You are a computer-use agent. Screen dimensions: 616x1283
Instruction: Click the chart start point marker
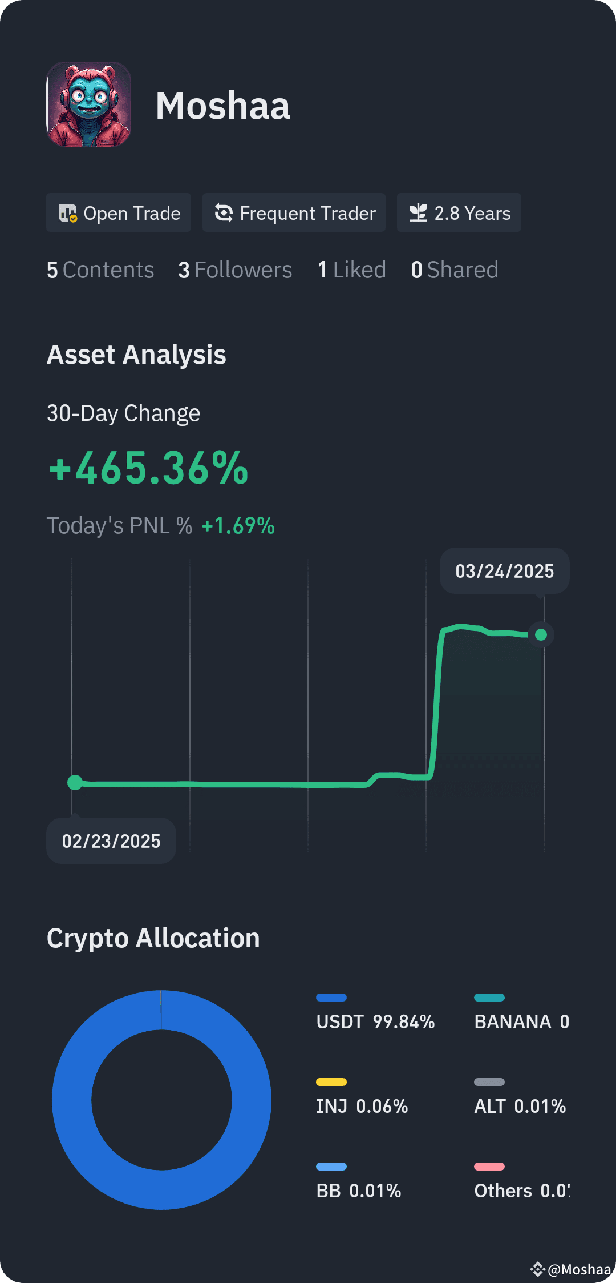pos(75,782)
